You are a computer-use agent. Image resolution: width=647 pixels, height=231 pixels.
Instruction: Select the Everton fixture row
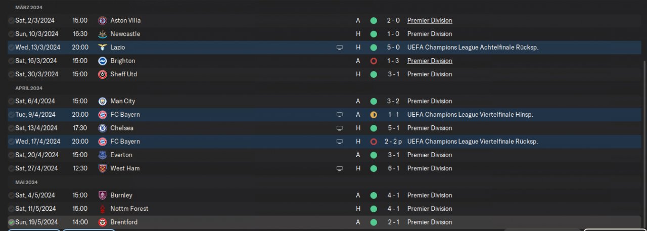(227, 155)
